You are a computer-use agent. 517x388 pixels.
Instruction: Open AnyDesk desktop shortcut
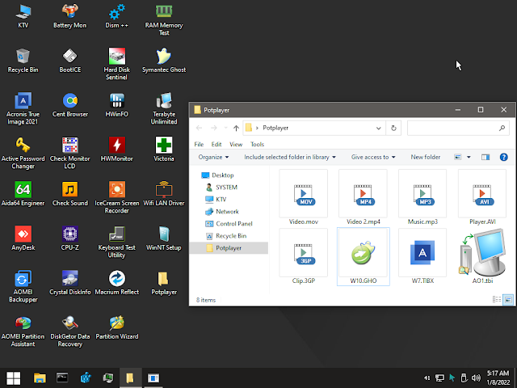tap(23, 238)
